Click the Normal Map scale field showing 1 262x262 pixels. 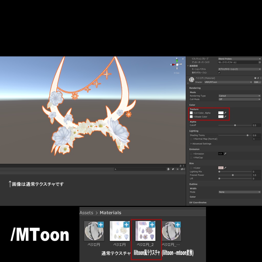coord(256,139)
